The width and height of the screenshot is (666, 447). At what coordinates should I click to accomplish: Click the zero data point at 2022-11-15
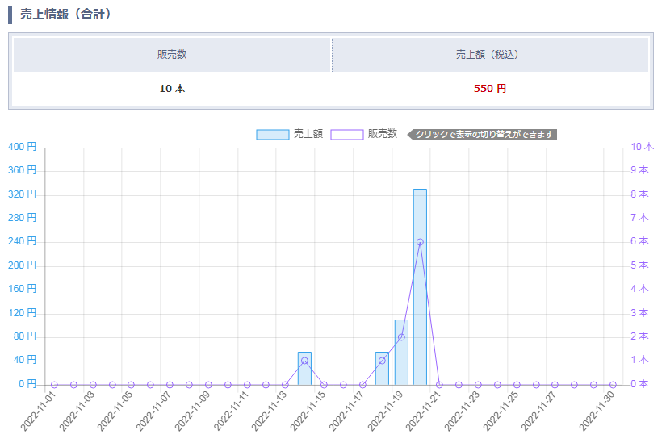click(x=324, y=385)
